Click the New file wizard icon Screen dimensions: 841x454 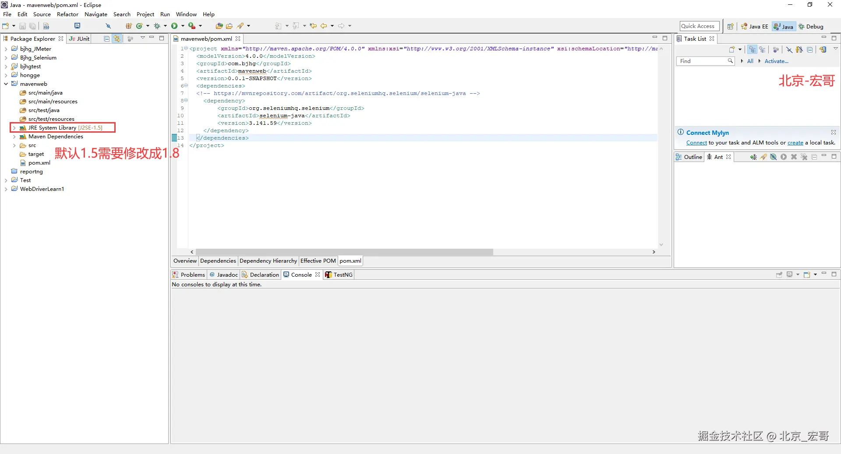6,26
